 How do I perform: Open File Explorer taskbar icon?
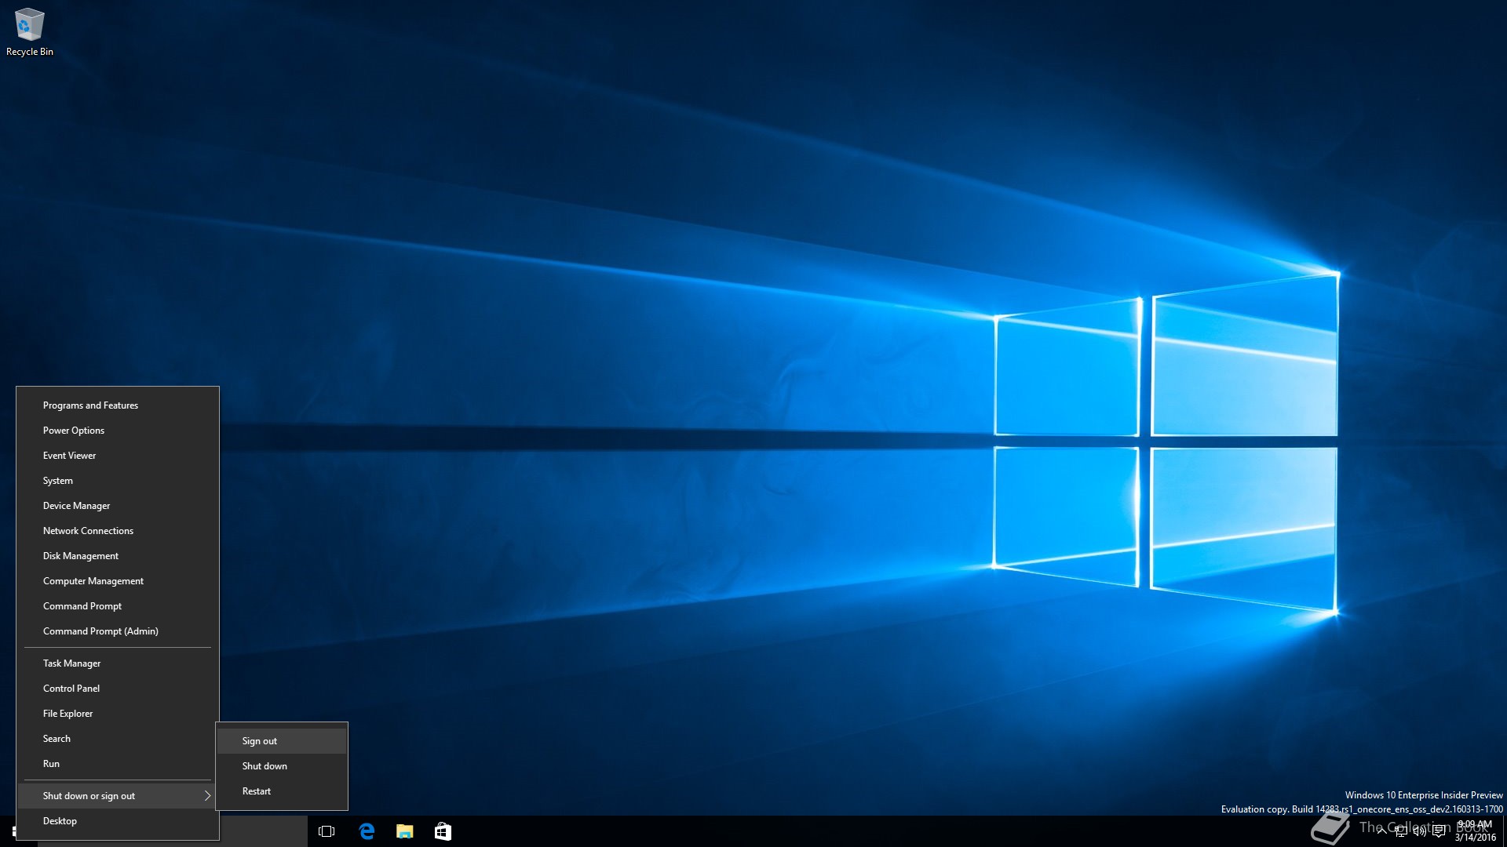click(405, 831)
